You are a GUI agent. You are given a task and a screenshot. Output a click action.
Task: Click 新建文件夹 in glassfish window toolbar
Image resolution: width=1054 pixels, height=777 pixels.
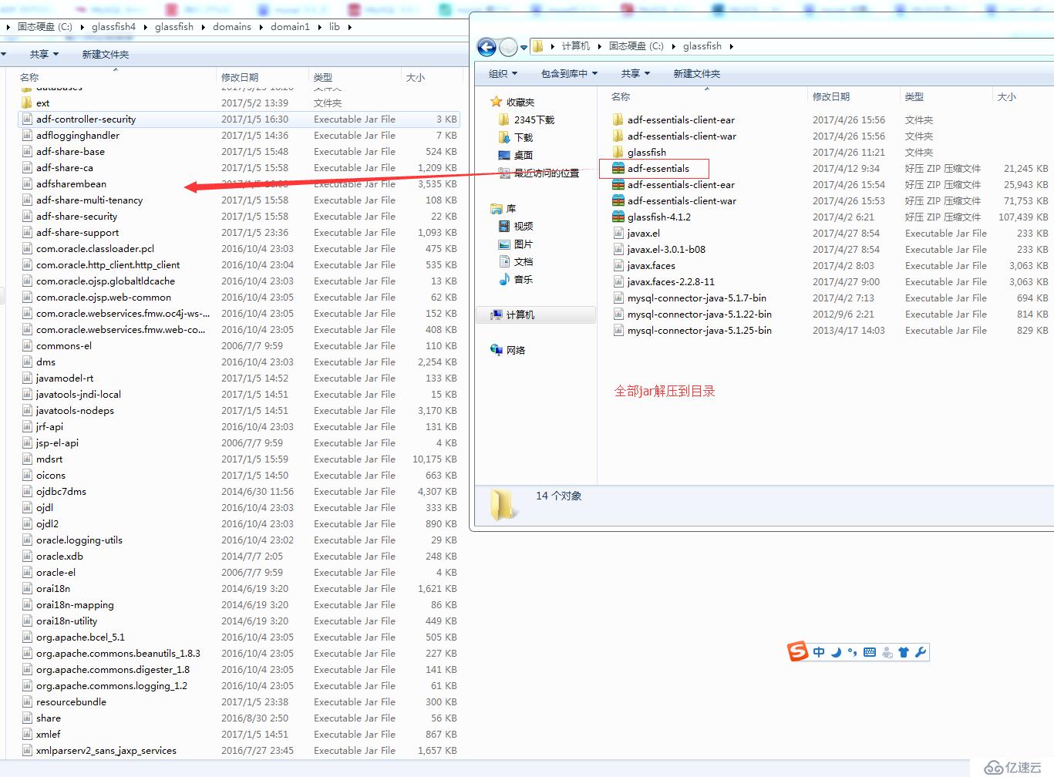(697, 74)
